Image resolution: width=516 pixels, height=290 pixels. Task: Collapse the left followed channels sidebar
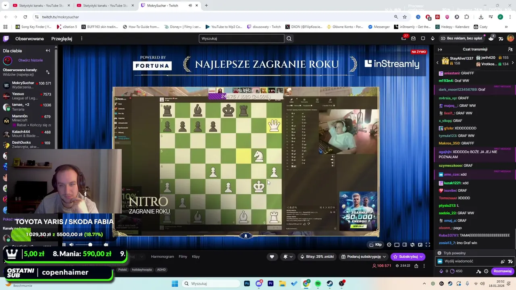pos(48,51)
